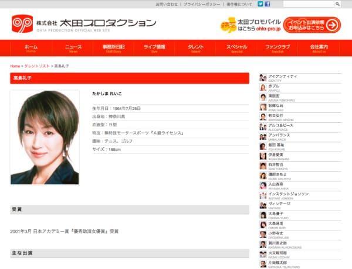
Task: Select the 血液型 B型 line
Action: pos(104,125)
